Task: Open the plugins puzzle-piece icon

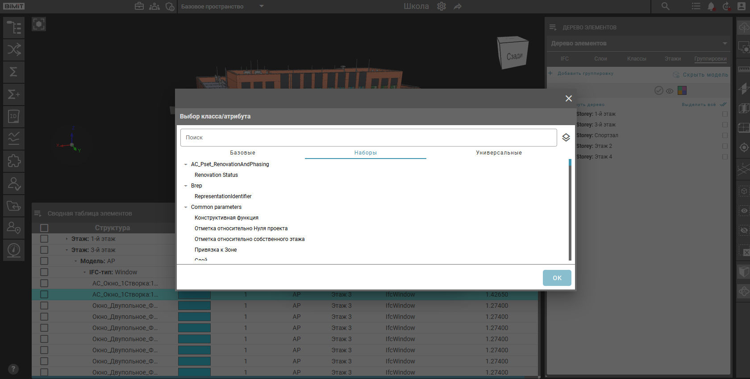Action: pos(14,161)
